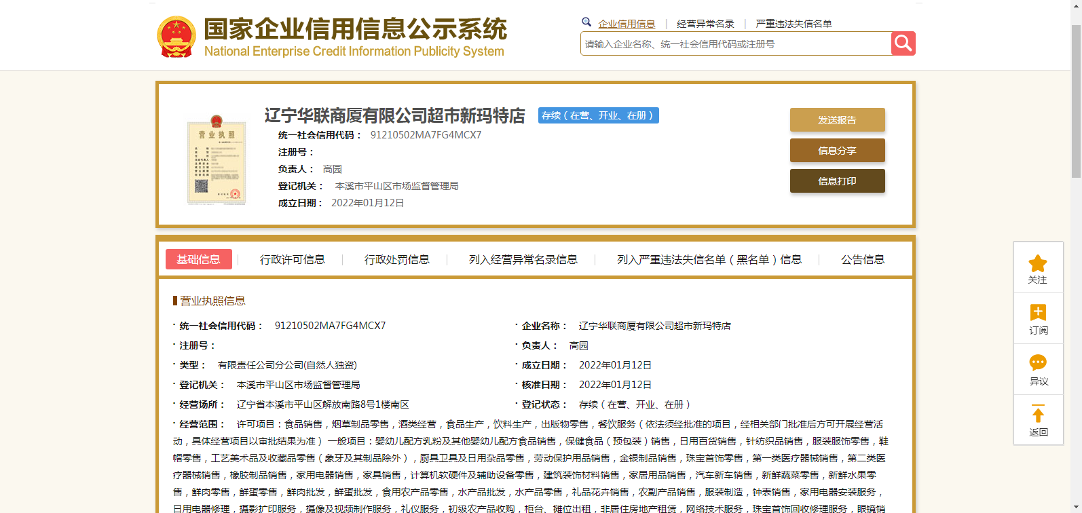Click the red search magnifier button

[x=903, y=43]
